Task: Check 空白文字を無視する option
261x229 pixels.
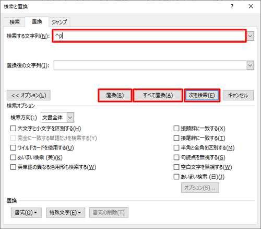Action: pos(176,167)
